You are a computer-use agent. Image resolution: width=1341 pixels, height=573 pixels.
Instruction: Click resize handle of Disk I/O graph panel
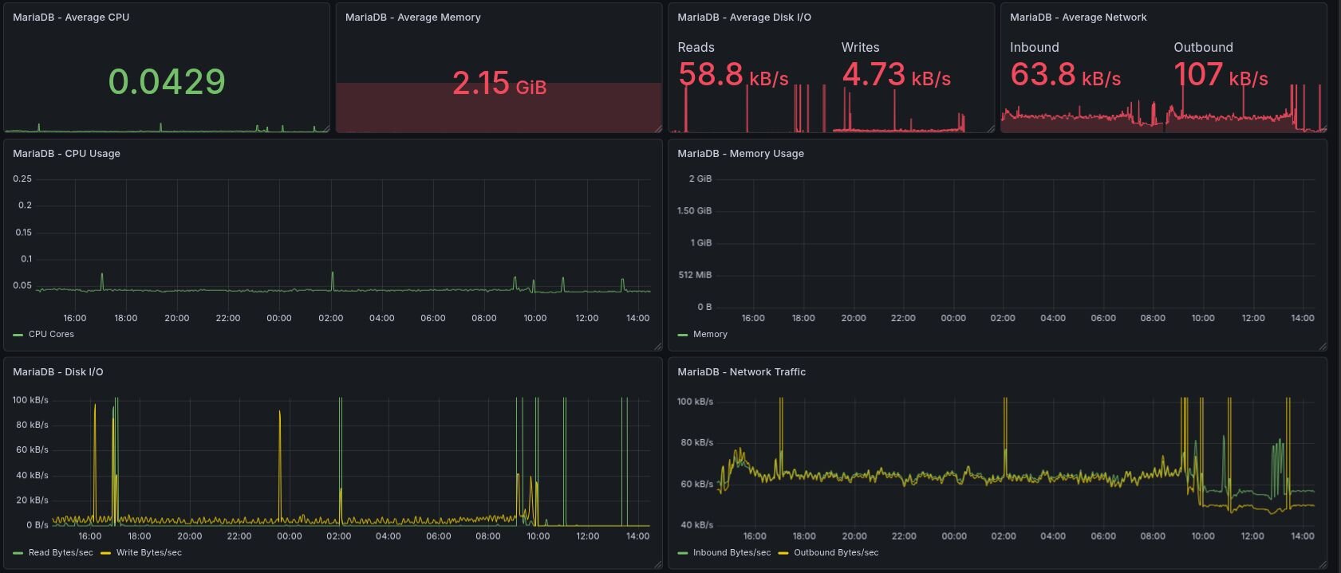point(658,565)
